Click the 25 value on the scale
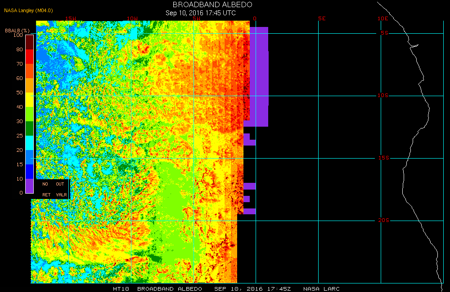Screen dimensions: 450x292 tap(19, 136)
